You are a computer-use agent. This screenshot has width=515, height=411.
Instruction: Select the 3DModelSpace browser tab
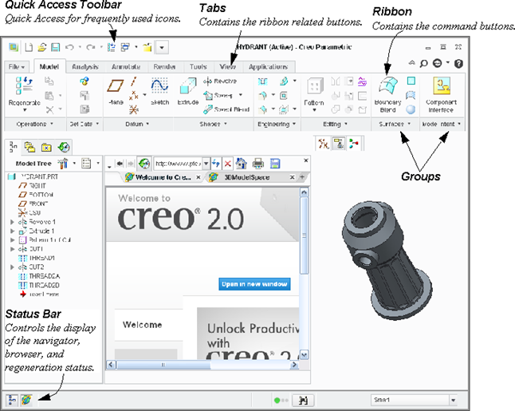(246, 177)
